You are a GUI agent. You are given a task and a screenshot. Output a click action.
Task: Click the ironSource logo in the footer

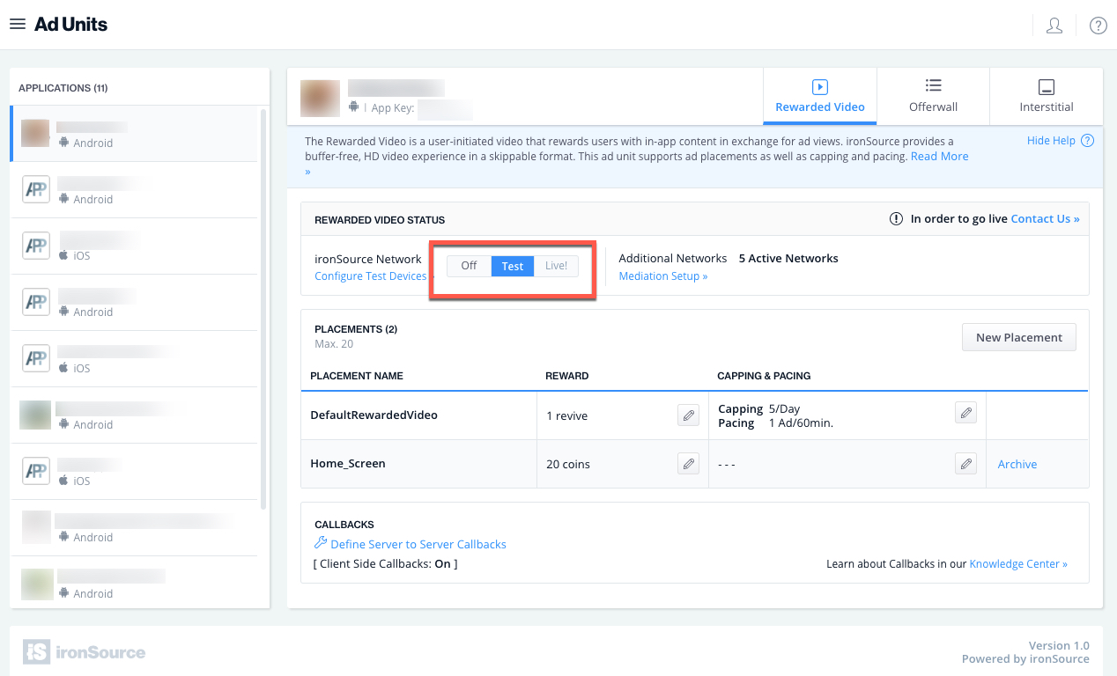(85, 652)
